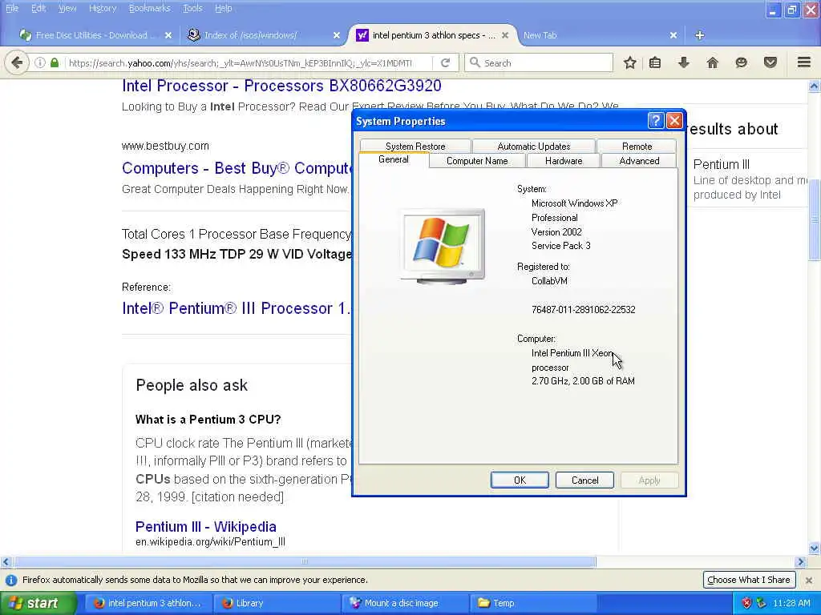The width and height of the screenshot is (821, 615).
Task: Open the Help menu
Action: coord(223,8)
